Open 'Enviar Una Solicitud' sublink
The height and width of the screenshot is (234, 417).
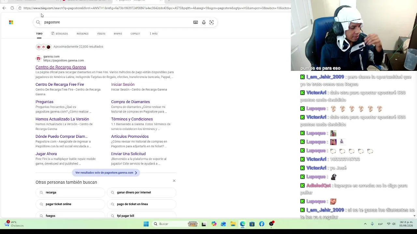click(x=128, y=154)
